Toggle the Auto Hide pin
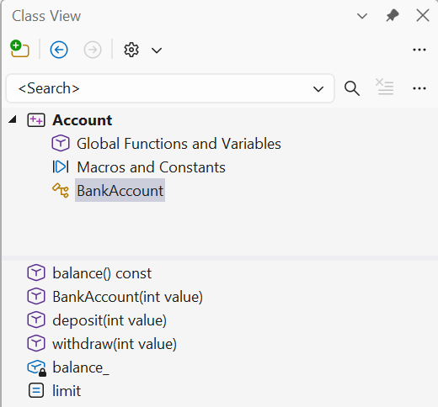The width and height of the screenshot is (438, 407). click(x=392, y=15)
